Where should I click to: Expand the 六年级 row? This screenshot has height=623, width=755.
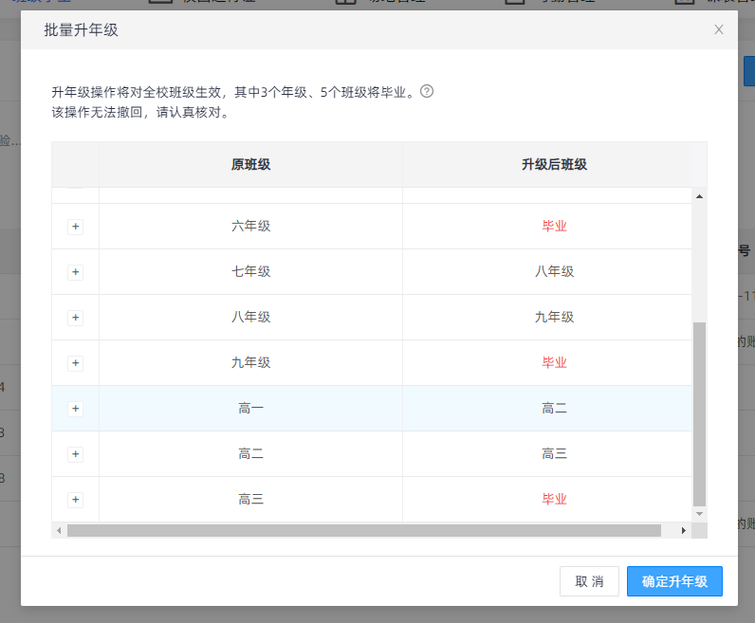click(x=76, y=227)
